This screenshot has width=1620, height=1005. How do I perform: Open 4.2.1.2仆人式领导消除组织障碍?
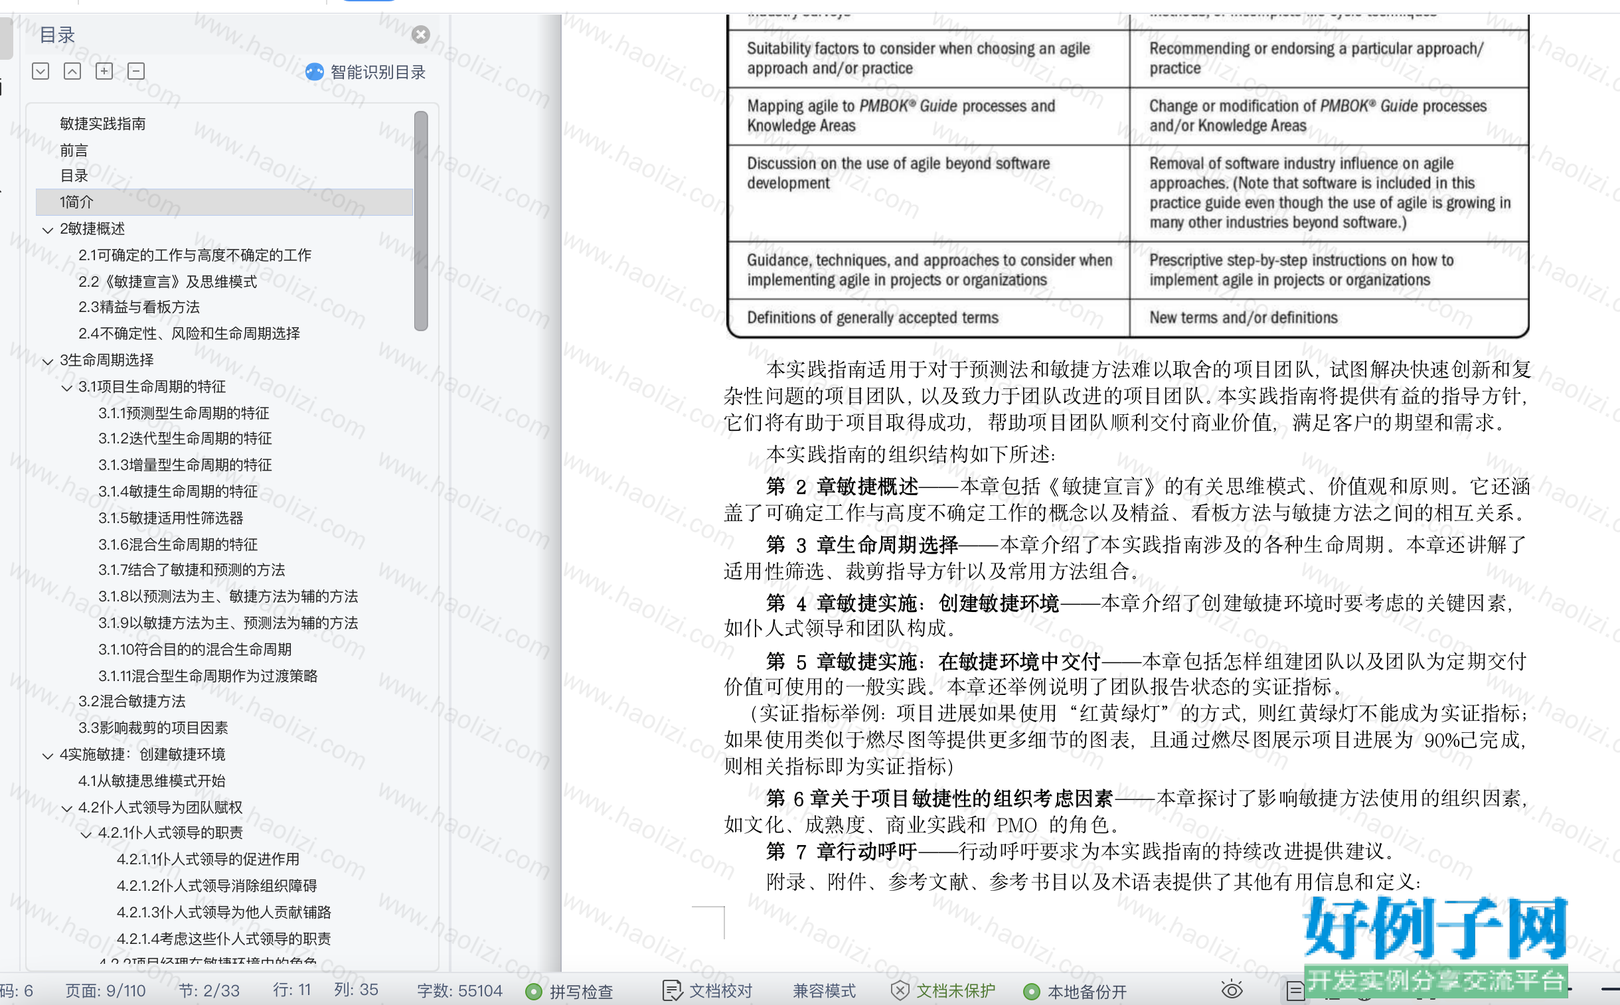coord(217,886)
